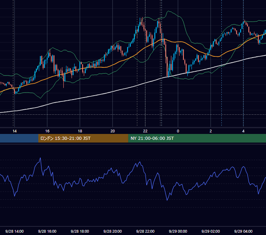Click the 18 hour axis label
Screen dimensions: 266x235
click(x=80, y=131)
